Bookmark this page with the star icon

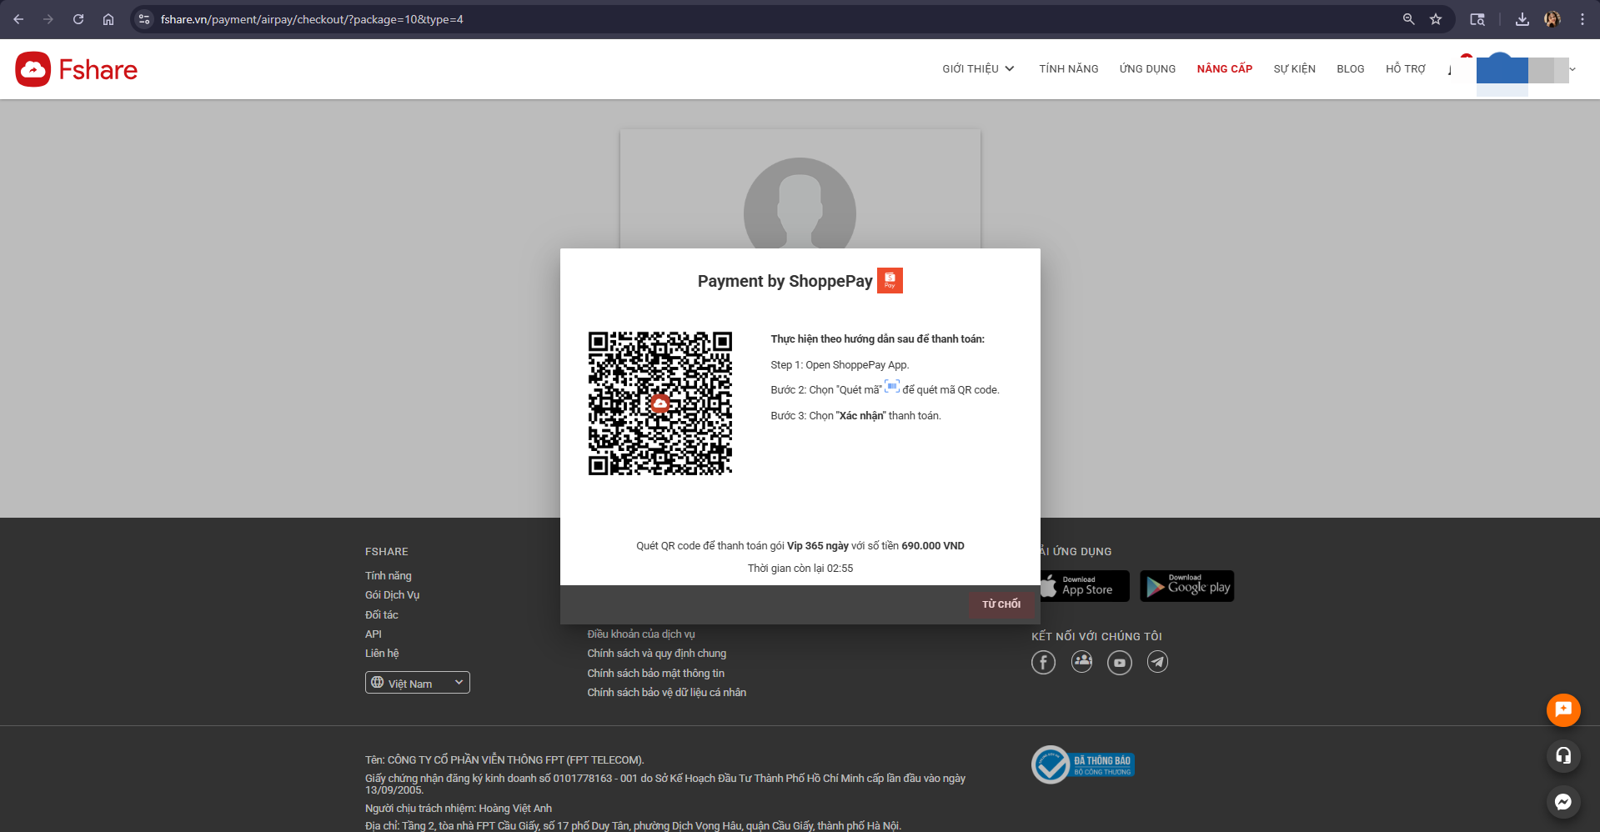click(1436, 19)
